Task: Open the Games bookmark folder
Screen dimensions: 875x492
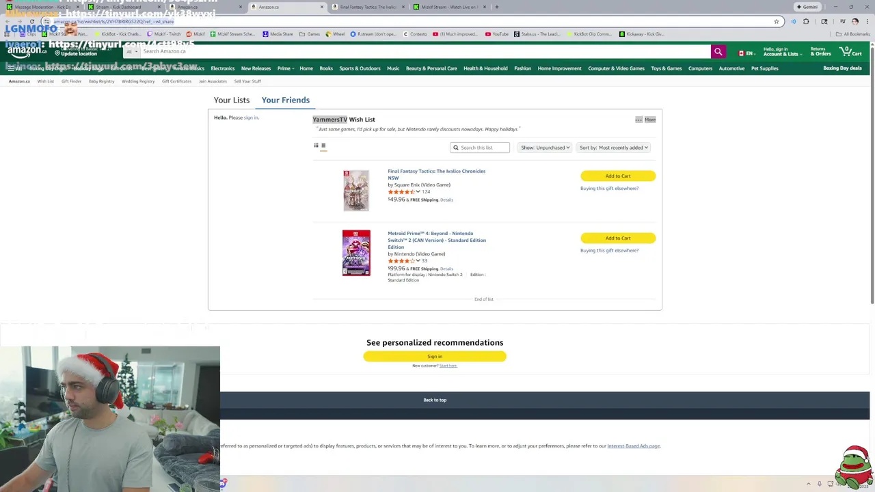Action: click(x=310, y=33)
